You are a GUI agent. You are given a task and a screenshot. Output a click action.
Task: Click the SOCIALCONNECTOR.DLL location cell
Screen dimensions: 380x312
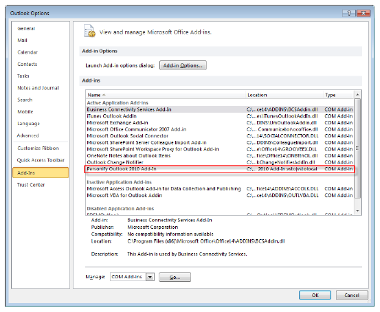coord(282,136)
